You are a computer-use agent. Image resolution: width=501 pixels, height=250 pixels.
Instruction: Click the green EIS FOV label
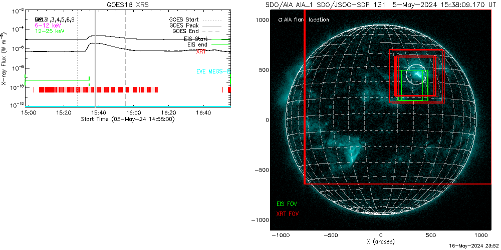point(287,203)
